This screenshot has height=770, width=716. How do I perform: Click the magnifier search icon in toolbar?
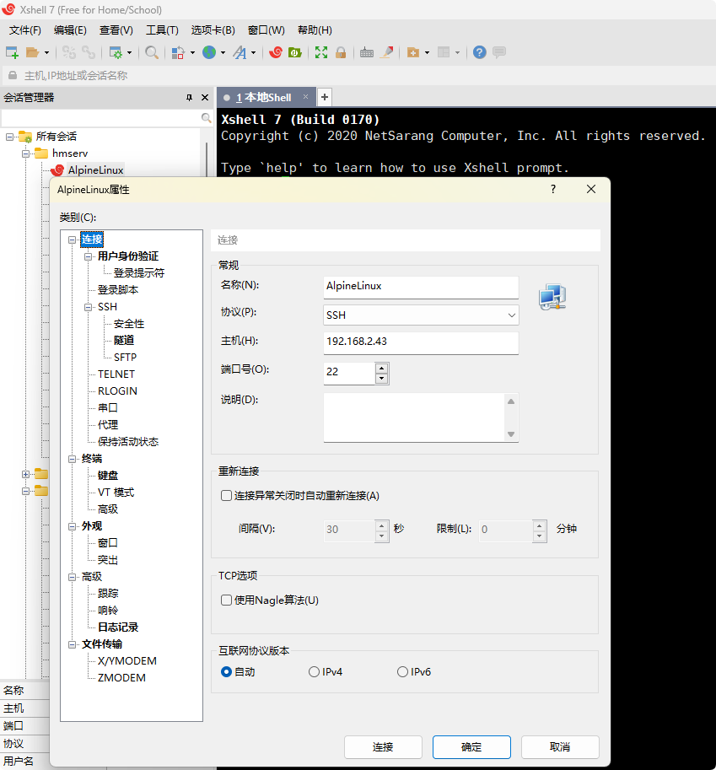click(x=152, y=52)
